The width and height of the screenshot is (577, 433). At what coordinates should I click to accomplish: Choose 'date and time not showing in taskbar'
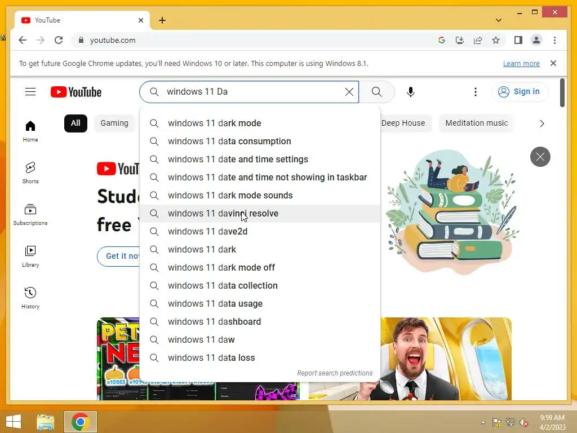pyautogui.click(x=260, y=177)
